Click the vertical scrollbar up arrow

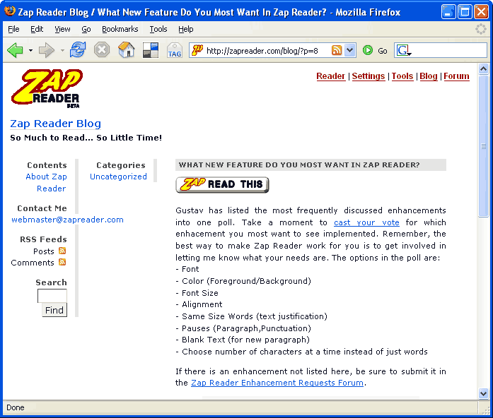pos(483,68)
